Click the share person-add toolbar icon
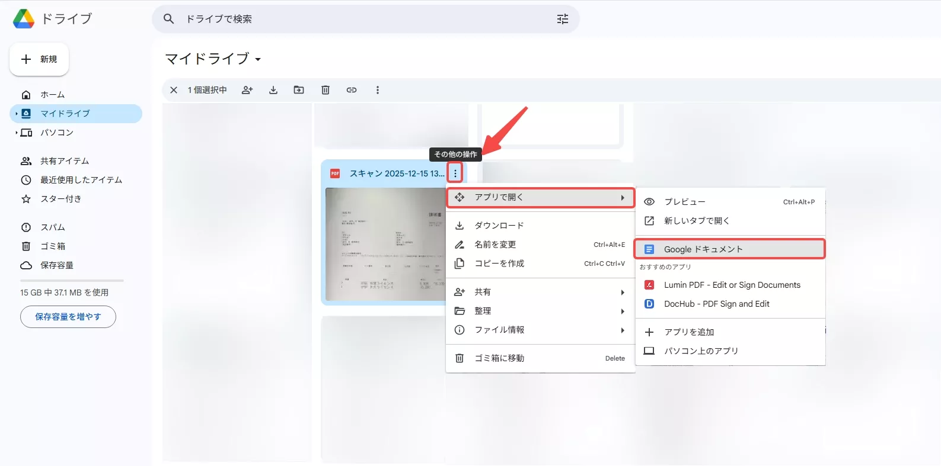Image resolution: width=941 pixels, height=466 pixels. (x=247, y=90)
